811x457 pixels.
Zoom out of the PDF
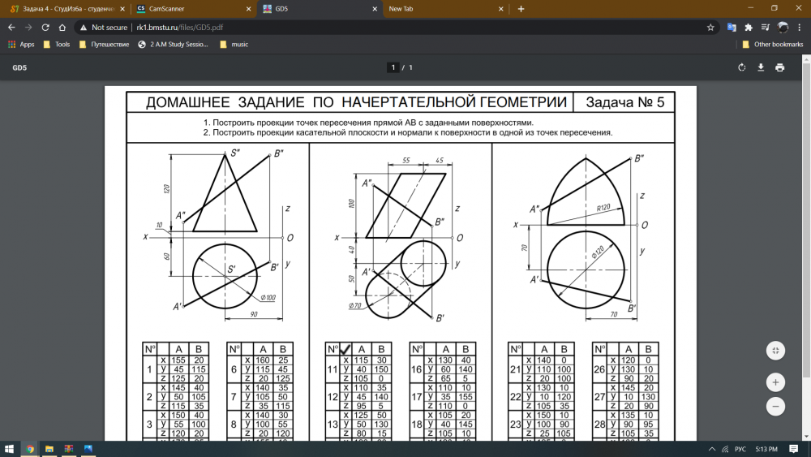[775, 405]
